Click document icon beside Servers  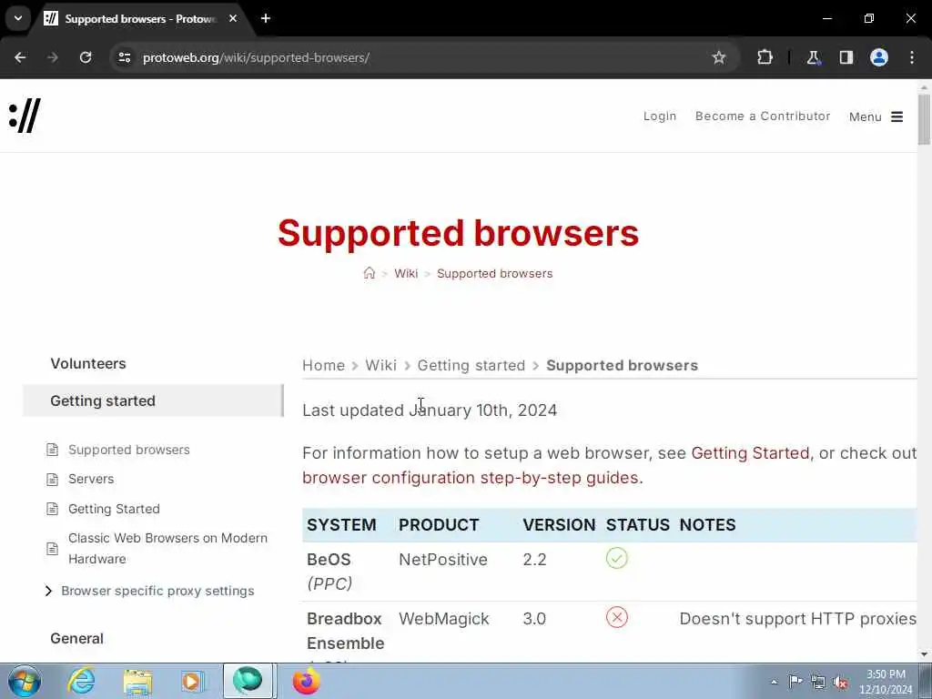(52, 479)
